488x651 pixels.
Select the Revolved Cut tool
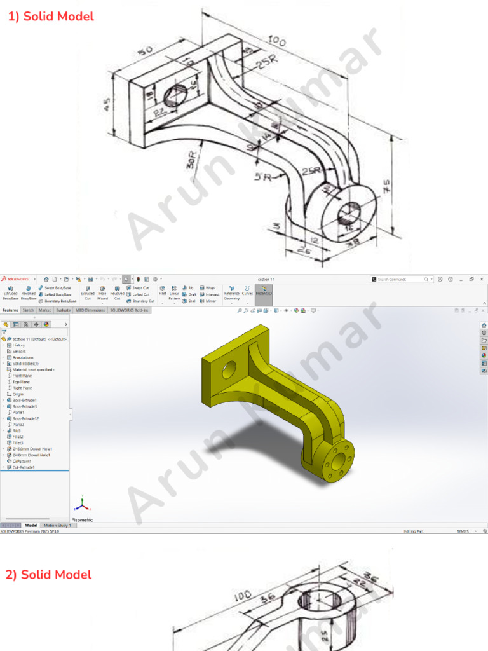(117, 292)
